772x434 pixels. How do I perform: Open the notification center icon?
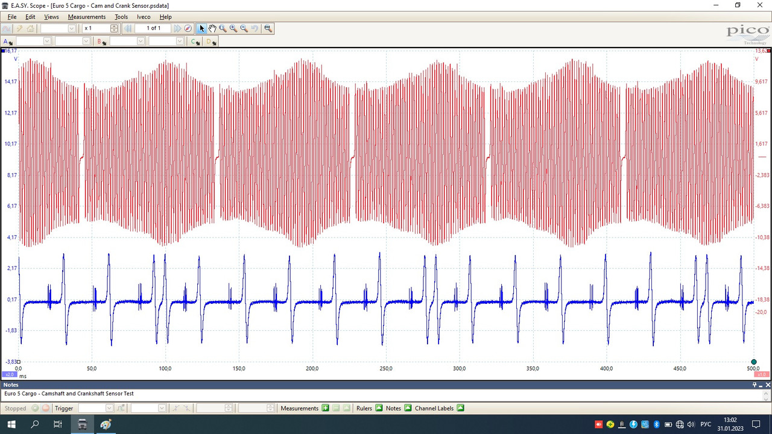[756, 424]
